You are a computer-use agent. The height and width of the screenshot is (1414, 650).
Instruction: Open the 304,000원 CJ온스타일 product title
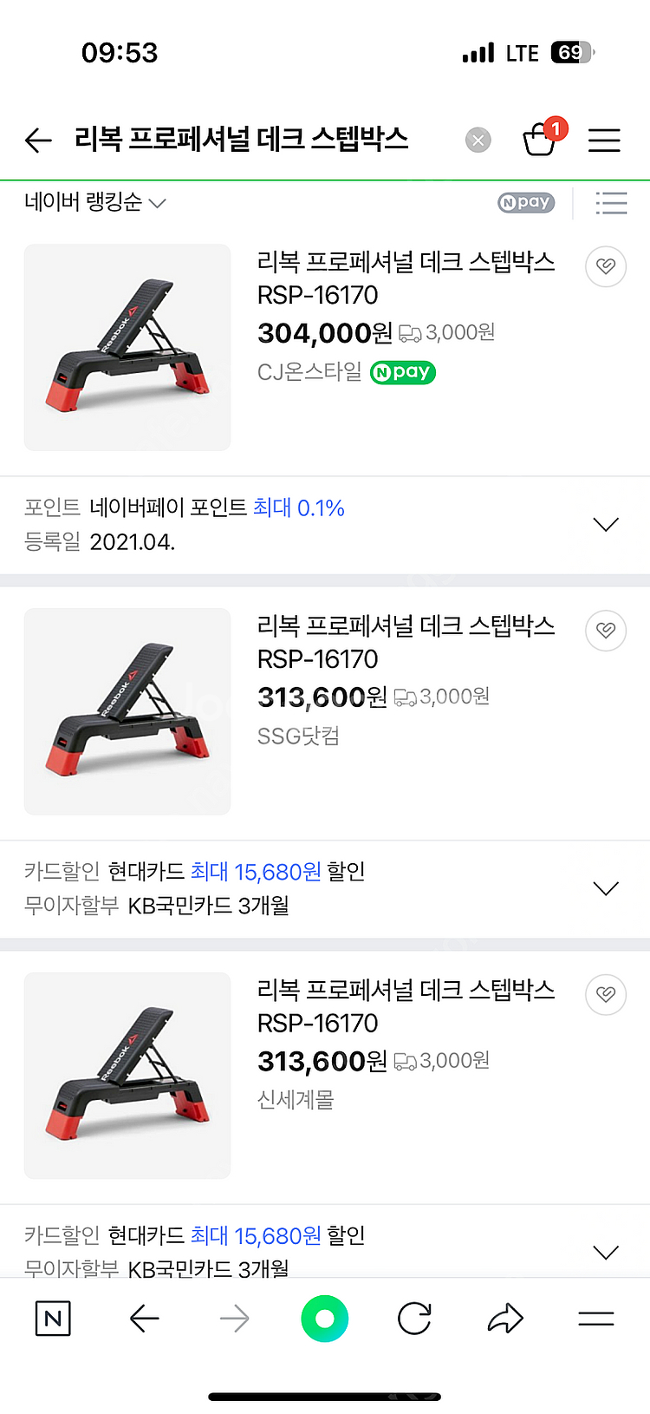[x=406, y=278]
